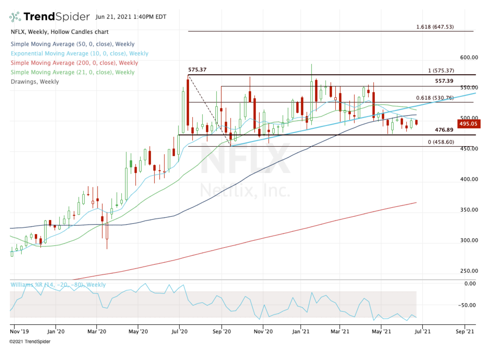The height and width of the screenshot is (346, 490).
Task: Click the Jul '21 axis date label
Action: [423, 331]
